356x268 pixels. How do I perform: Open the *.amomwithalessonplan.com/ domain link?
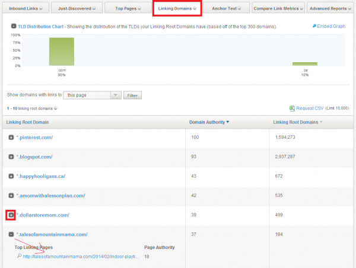(x=50, y=196)
